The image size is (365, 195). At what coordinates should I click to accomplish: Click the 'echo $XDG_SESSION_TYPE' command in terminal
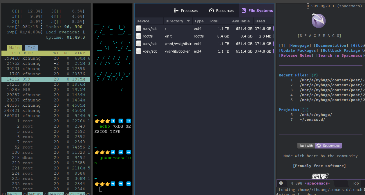[x=113, y=129]
